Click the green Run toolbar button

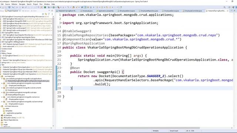click(x=54, y=7)
